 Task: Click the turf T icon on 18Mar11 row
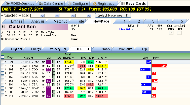point(54,77)
